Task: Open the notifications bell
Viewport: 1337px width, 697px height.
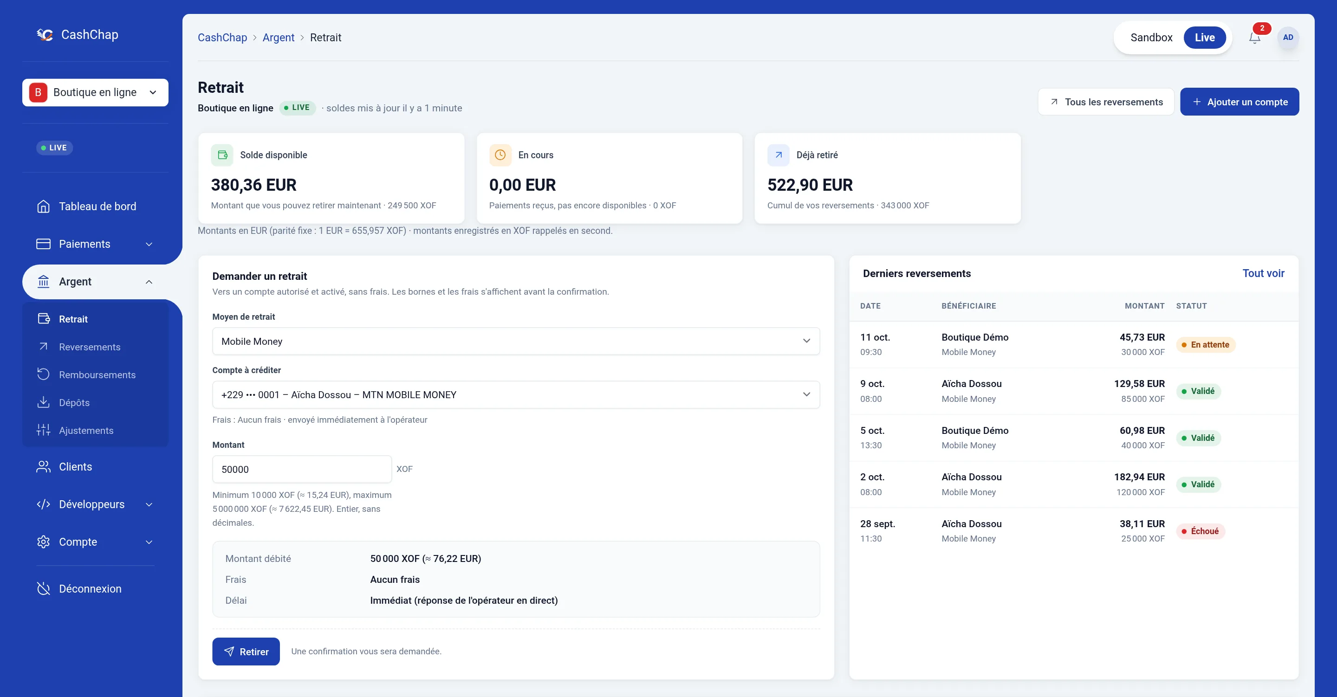Action: (1254, 38)
